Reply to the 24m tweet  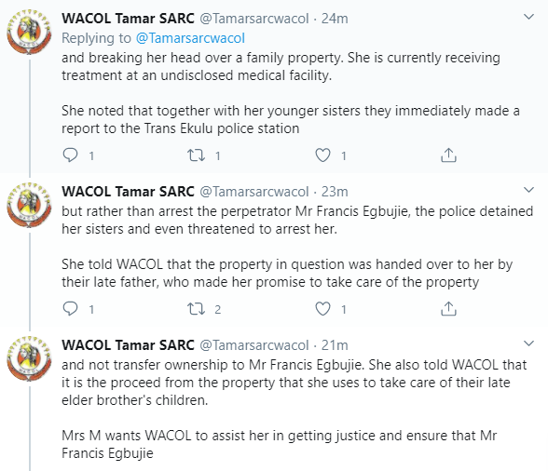point(70,155)
